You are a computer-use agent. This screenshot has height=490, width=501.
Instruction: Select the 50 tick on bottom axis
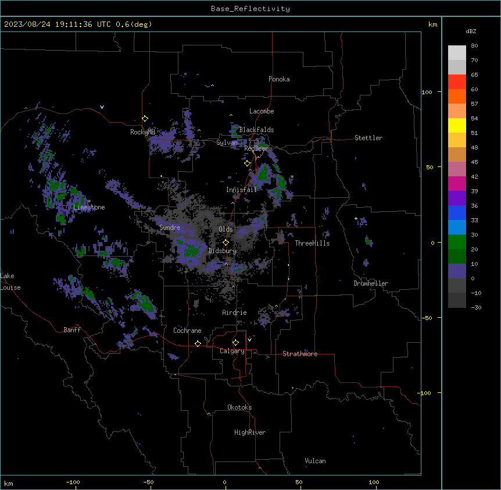click(x=299, y=482)
